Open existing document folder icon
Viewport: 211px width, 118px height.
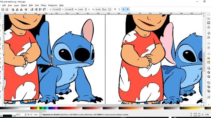[x=209, y=19]
